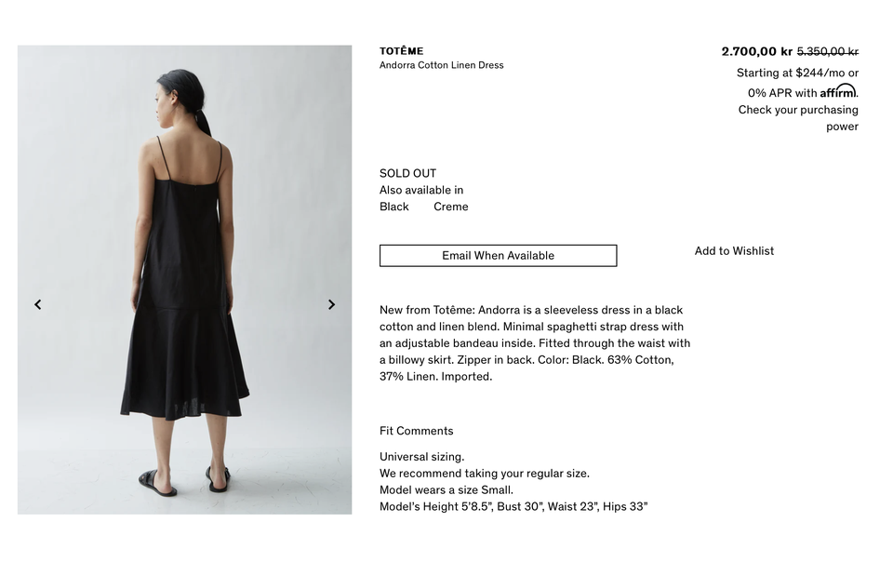Click the Model wears a size Small line
This screenshot has height=562, width=893.
446,489
